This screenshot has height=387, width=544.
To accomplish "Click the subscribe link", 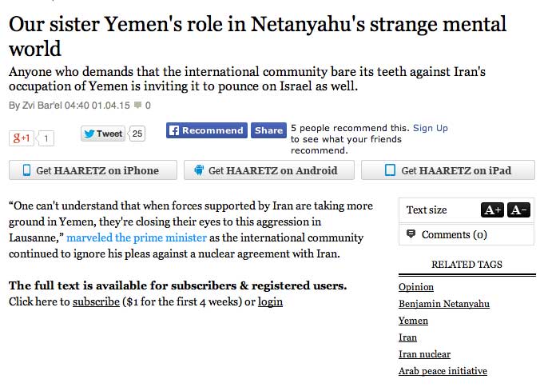I will pos(96,301).
